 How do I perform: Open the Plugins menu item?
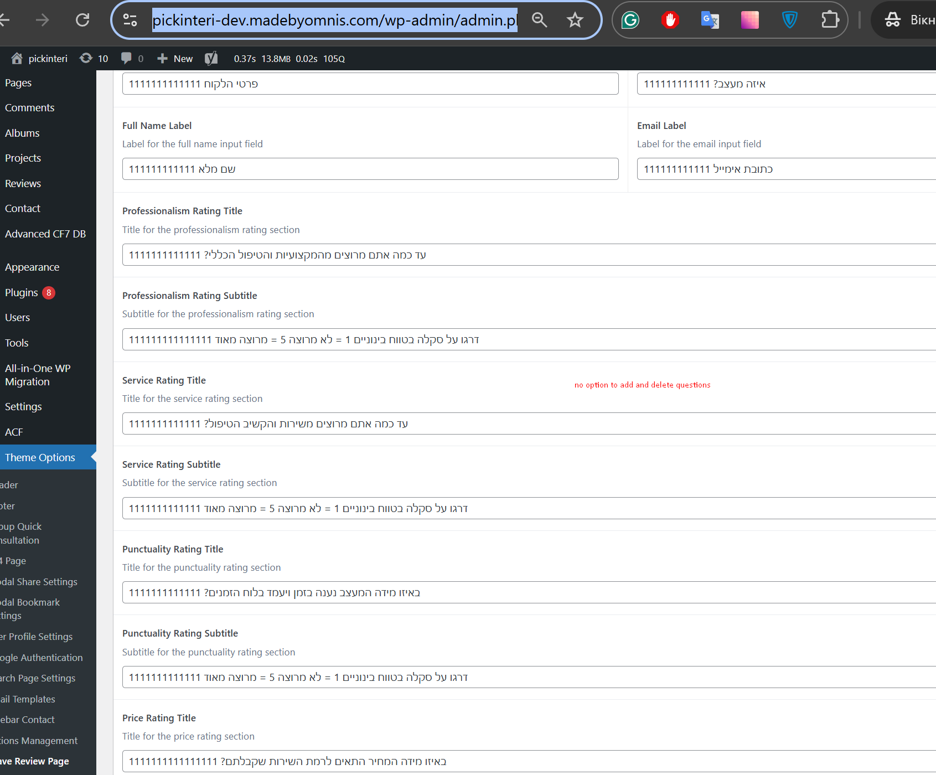(22, 293)
